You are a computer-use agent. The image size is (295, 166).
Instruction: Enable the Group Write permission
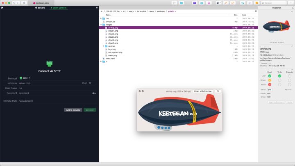(x=279, y=80)
